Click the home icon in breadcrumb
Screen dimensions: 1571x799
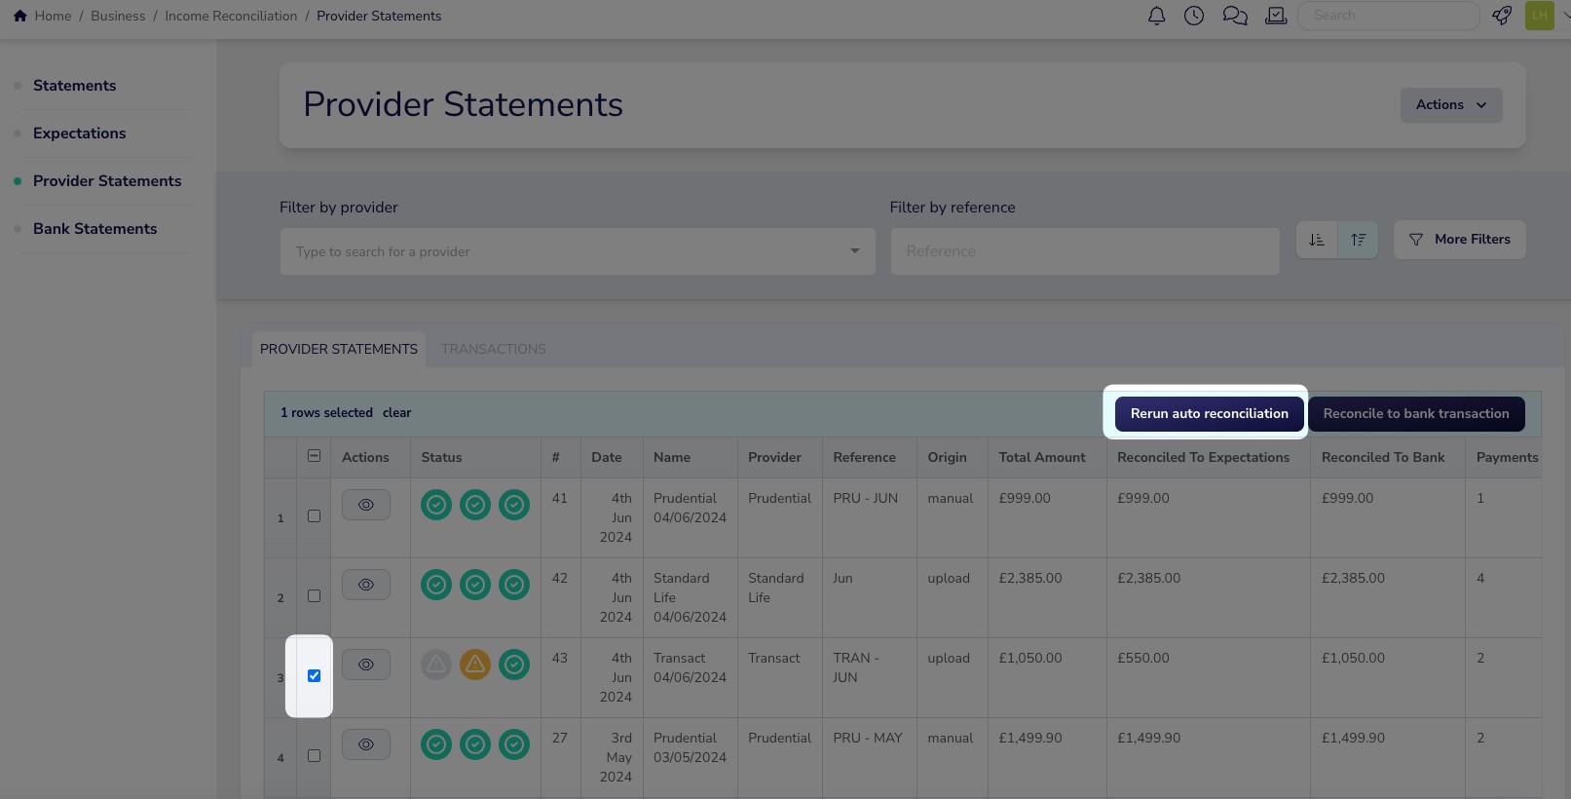coord(19,16)
